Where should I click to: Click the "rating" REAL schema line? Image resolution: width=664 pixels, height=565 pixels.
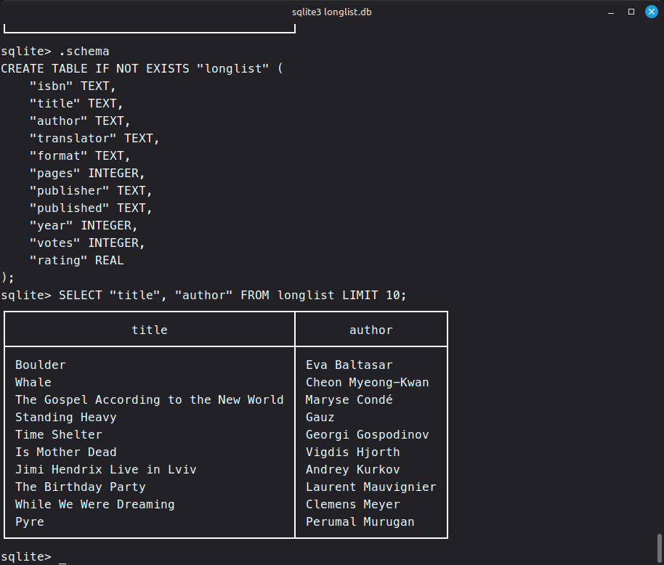tap(77, 260)
